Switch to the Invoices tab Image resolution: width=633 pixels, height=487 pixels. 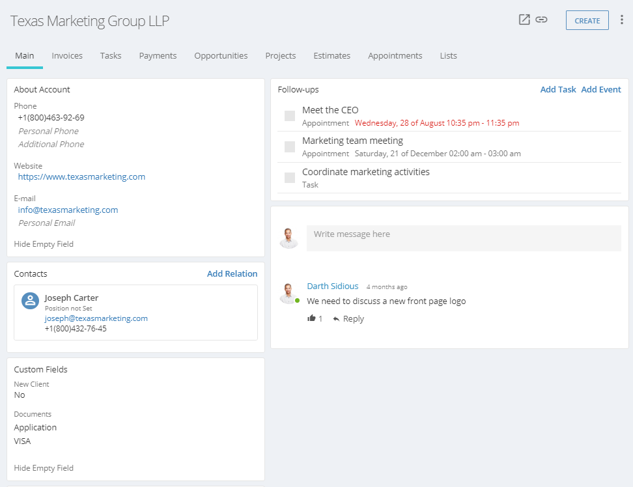pyautogui.click(x=67, y=56)
